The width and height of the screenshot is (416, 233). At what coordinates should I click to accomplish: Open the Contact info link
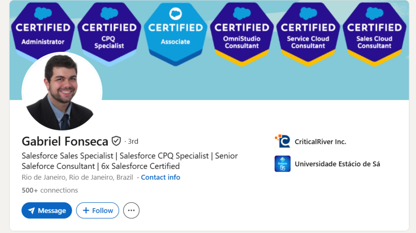point(160,177)
